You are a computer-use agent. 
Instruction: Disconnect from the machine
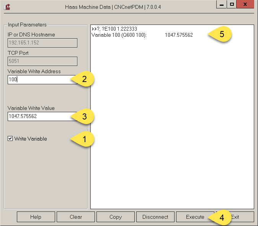pyautogui.click(x=155, y=217)
